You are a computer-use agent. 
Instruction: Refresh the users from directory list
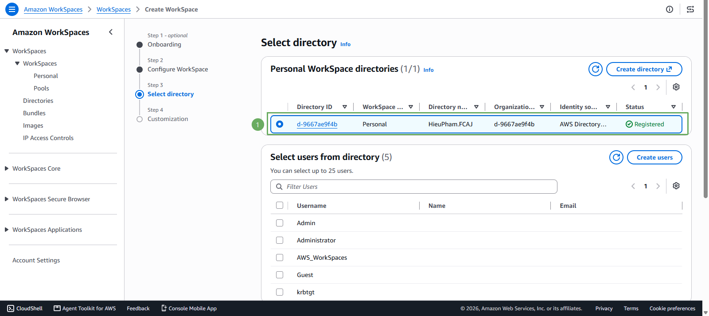[616, 157]
